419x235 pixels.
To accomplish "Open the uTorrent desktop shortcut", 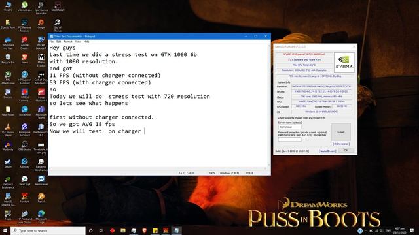I will 25,7.
